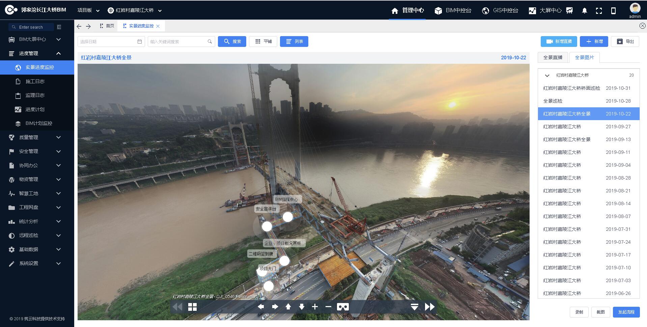Screen dimensions: 647x327
Task: Skip to next panorama scene
Action: [x=429, y=307]
